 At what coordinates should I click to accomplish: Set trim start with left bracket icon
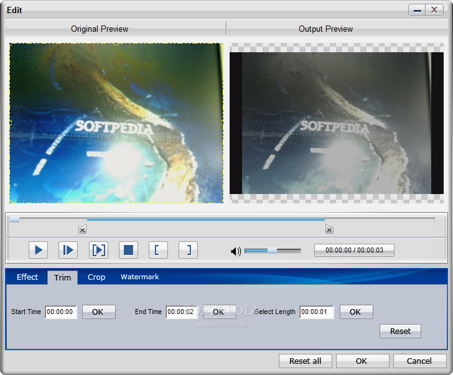pos(158,250)
